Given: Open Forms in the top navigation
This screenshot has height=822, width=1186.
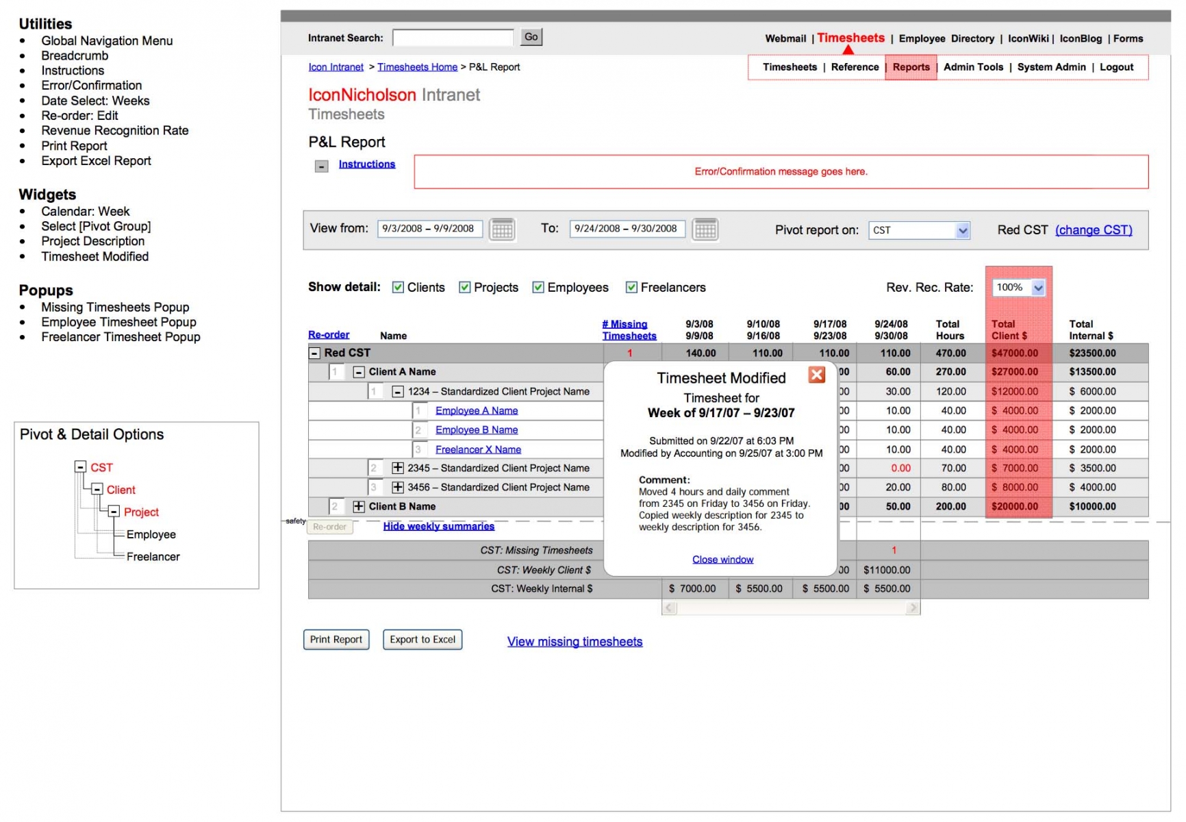Looking at the screenshot, I should [1128, 39].
